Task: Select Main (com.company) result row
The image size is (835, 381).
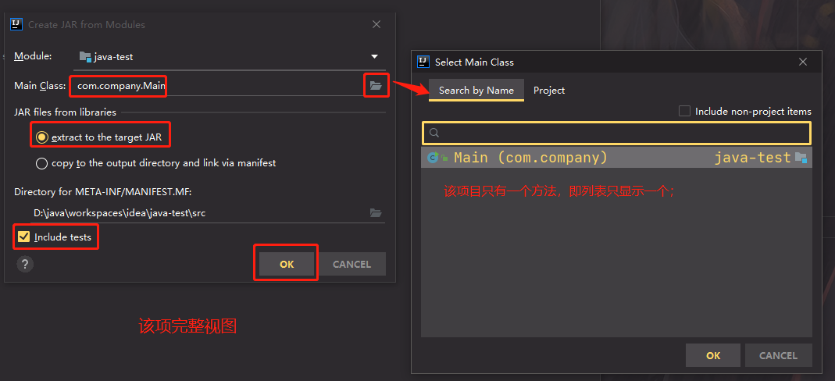Action: [616, 158]
